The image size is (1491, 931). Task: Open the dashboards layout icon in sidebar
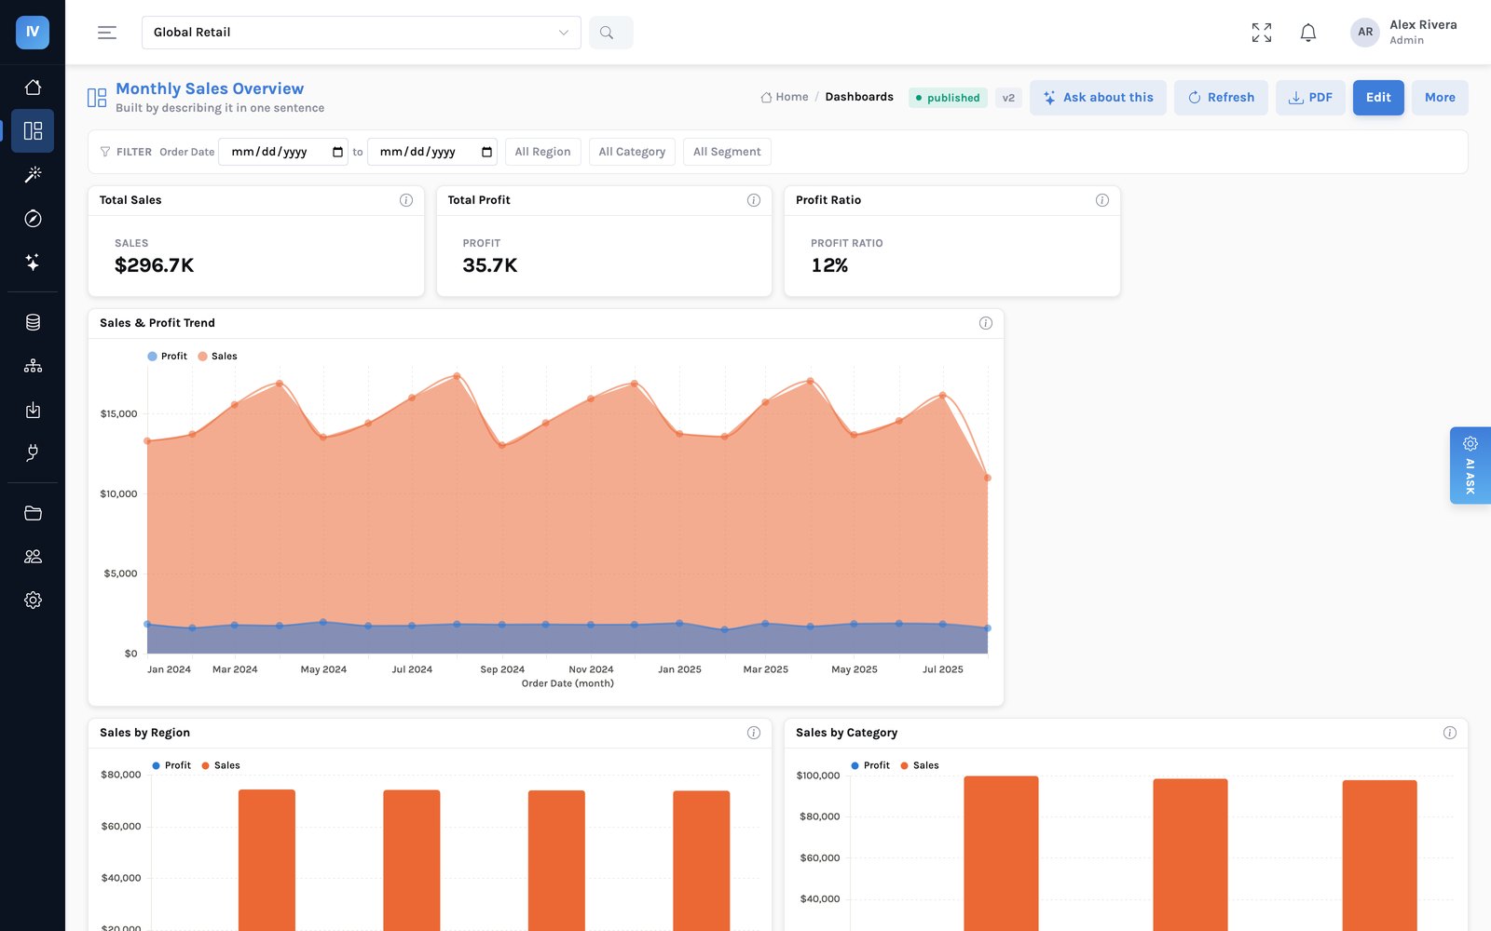coord(33,130)
